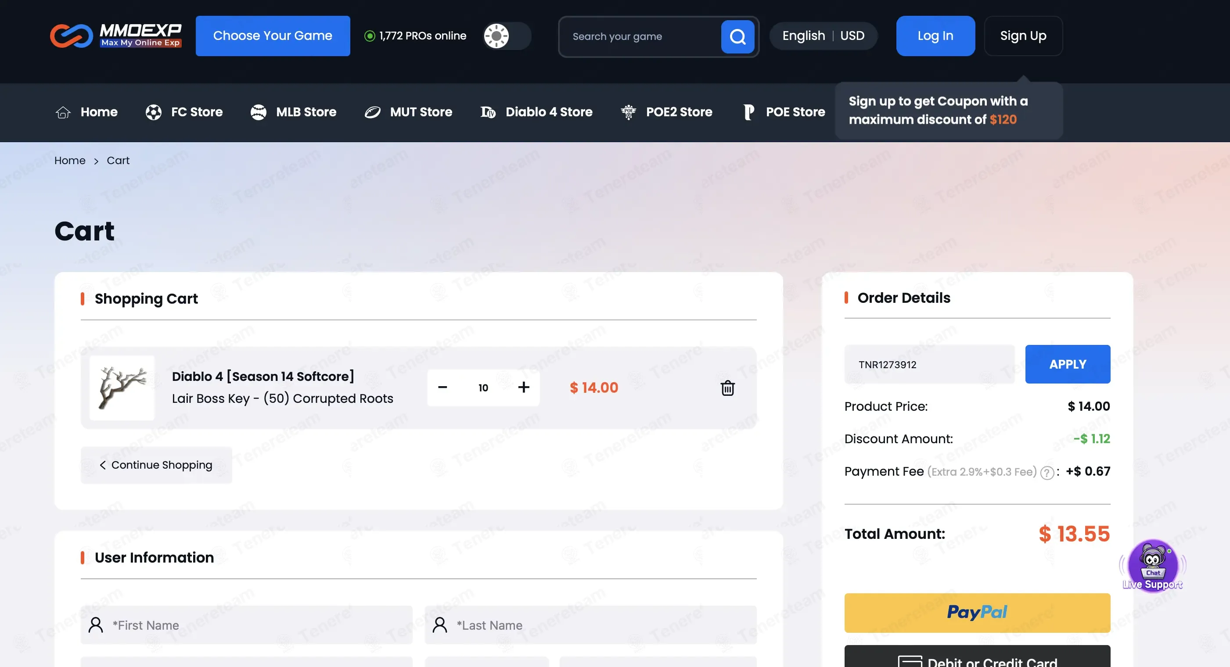Click the Payment Fee help question mark

click(x=1047, y=473)
